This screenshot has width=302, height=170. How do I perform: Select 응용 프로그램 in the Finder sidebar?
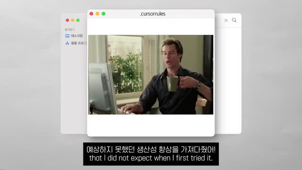pos(79,43)
